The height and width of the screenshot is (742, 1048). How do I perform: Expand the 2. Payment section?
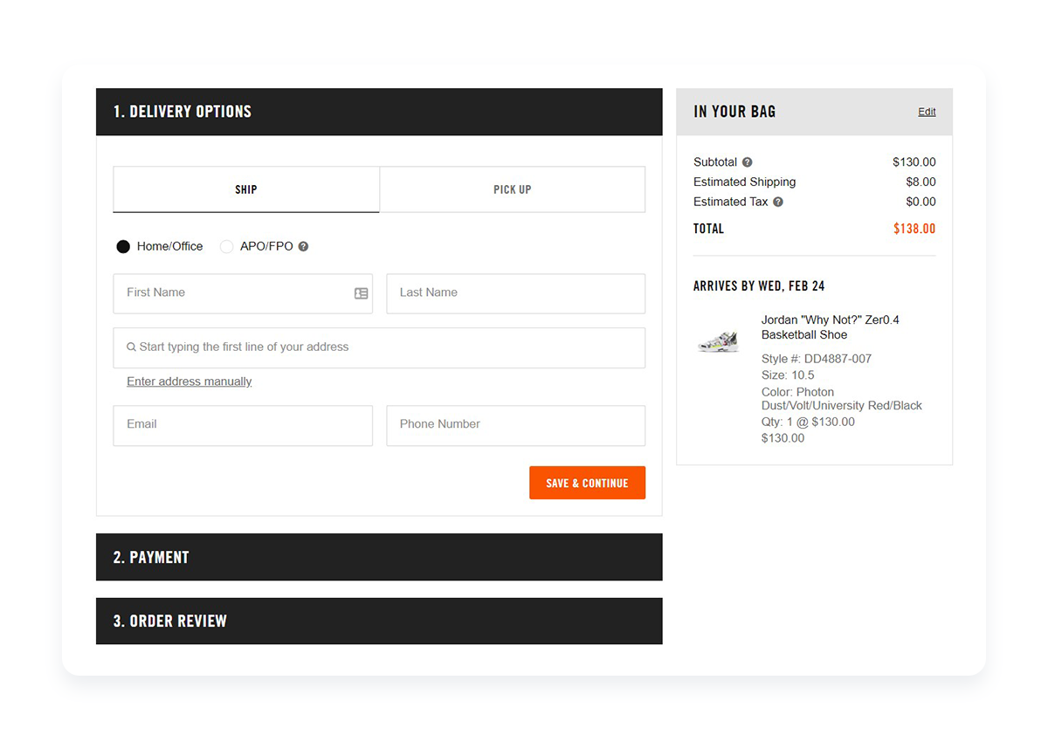tap(379, 557)
